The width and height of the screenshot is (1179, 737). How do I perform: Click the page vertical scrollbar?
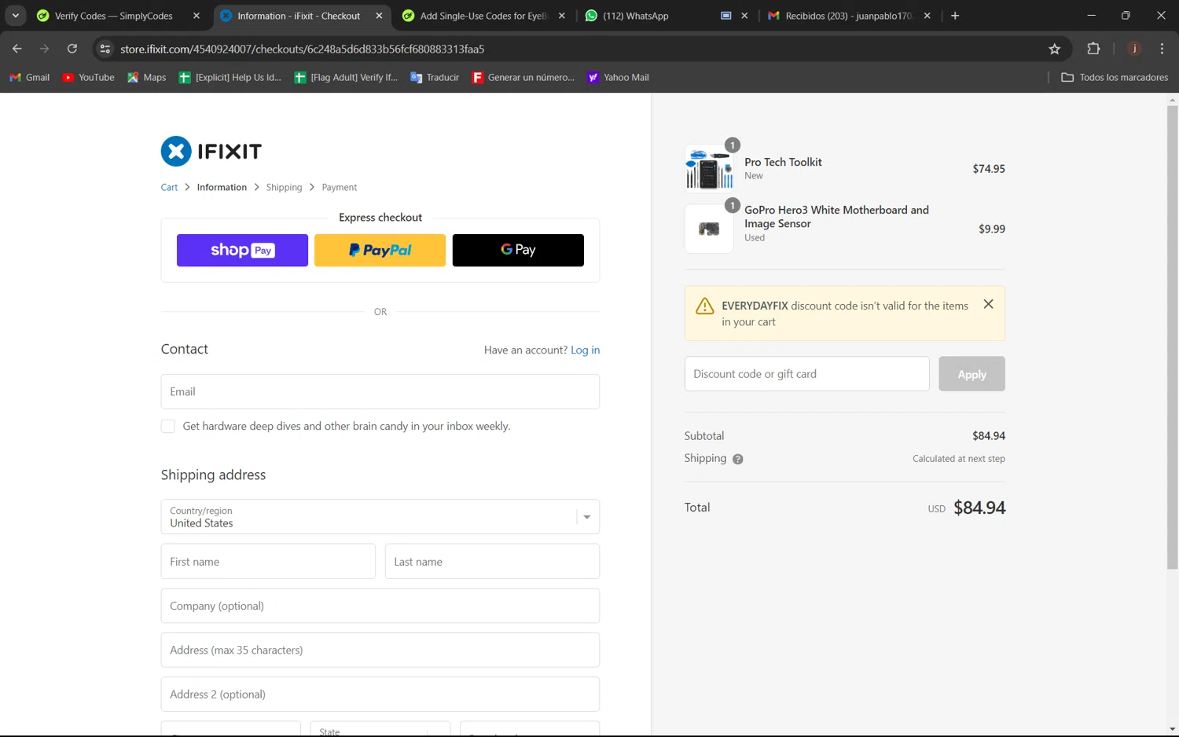click(x=1172, y=338)
